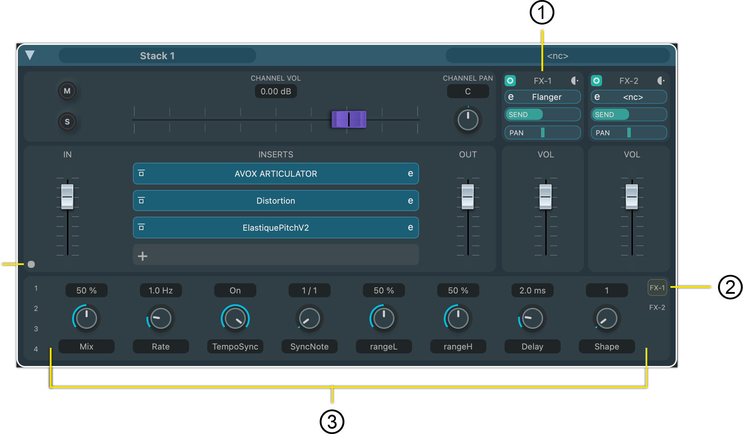Screen dimensions: 743x434
Task: Add a new insert with plus button
Action: (x=142, y=256)
